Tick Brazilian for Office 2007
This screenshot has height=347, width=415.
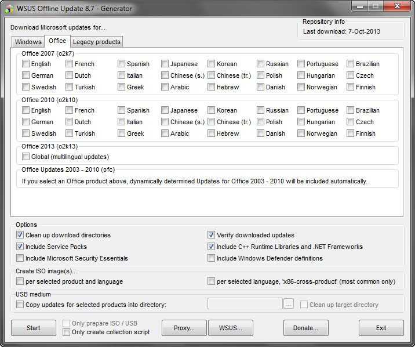pyautogui.click(x=350, y=64)
